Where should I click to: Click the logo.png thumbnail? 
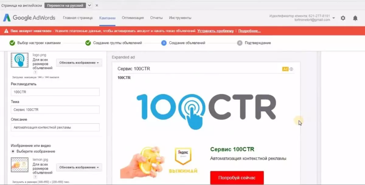[20, 60]
